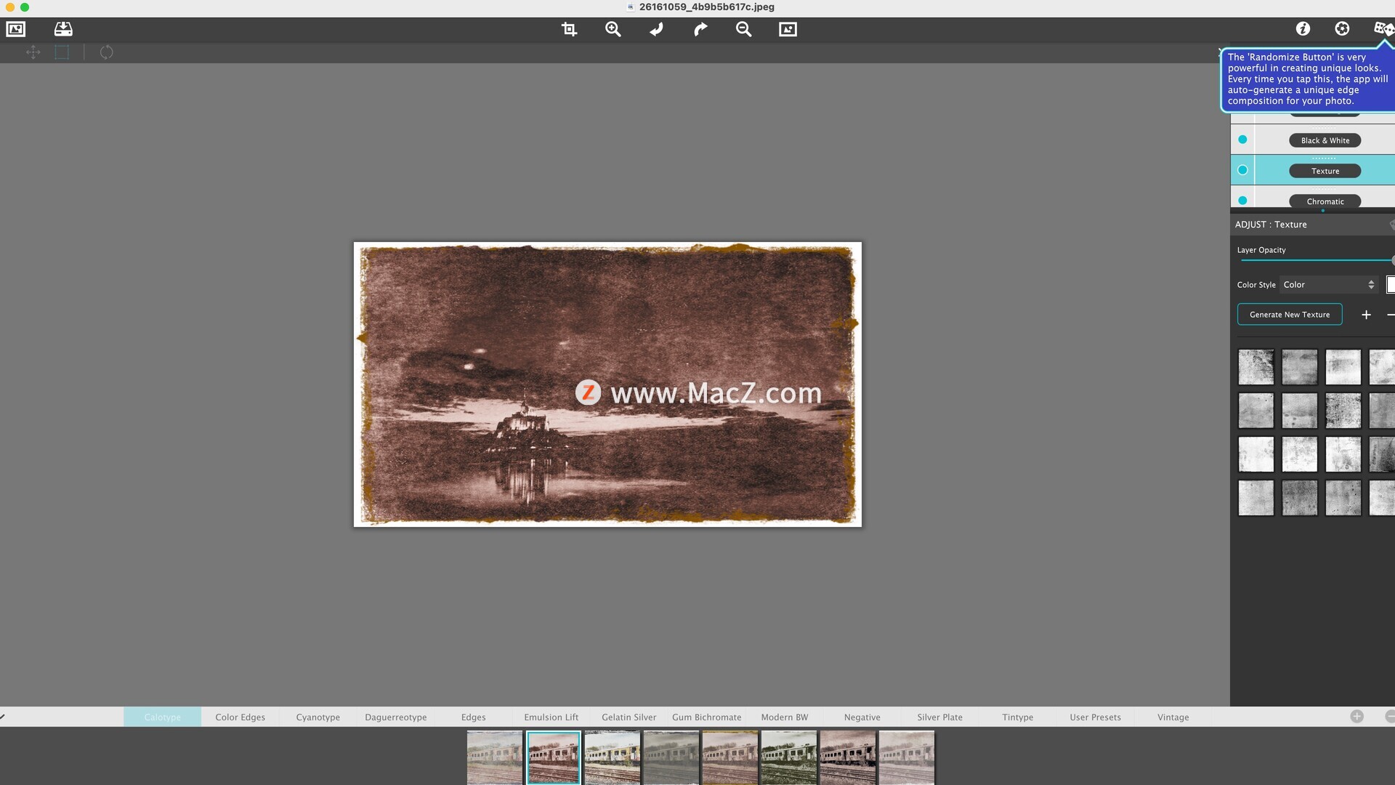Image resolution: width=1395 pixels, height=785 pixels.
Task: Switch to Silver Plate preset category
Action: coord(939,717)
